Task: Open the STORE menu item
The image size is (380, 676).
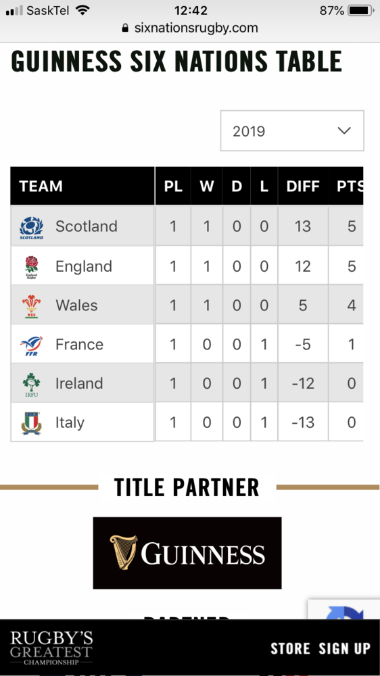Action: (290, 648)
